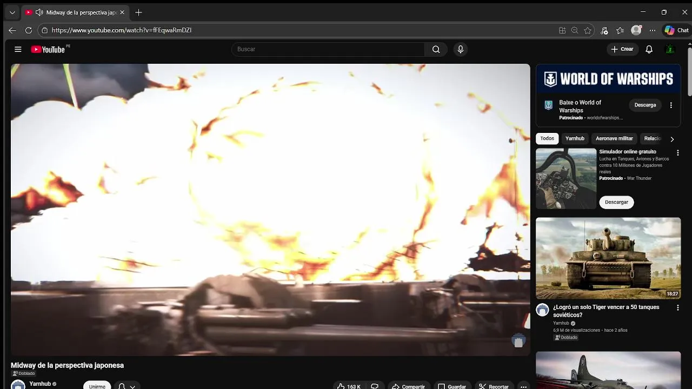Go back with the browser back arrow

12,30
